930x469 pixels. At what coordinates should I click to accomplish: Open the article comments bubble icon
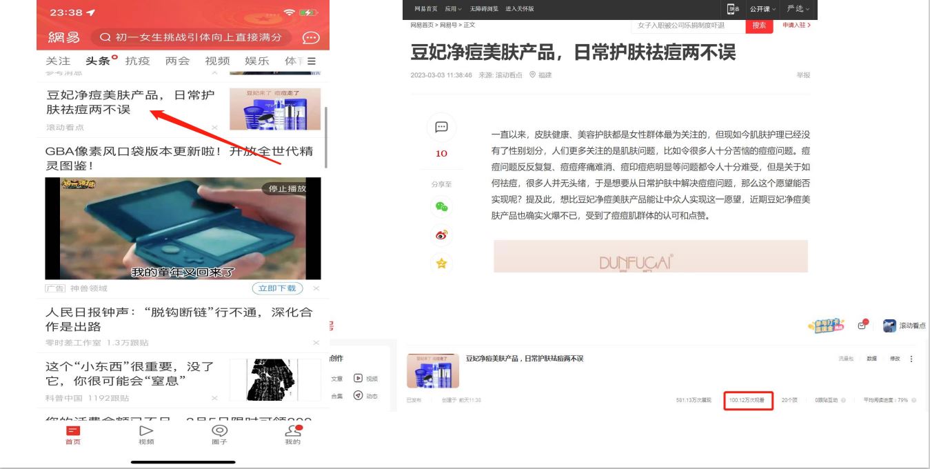441,128
